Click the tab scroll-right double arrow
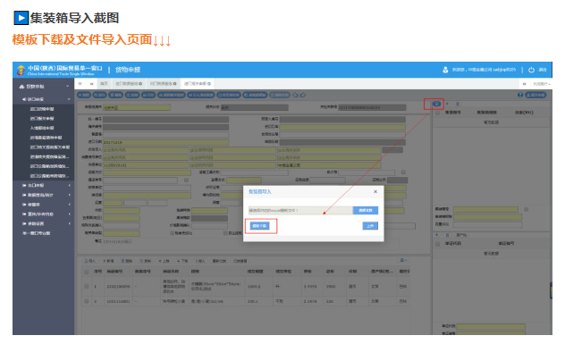The height and width of the screenshot is (344, 565). coord(524,84)
